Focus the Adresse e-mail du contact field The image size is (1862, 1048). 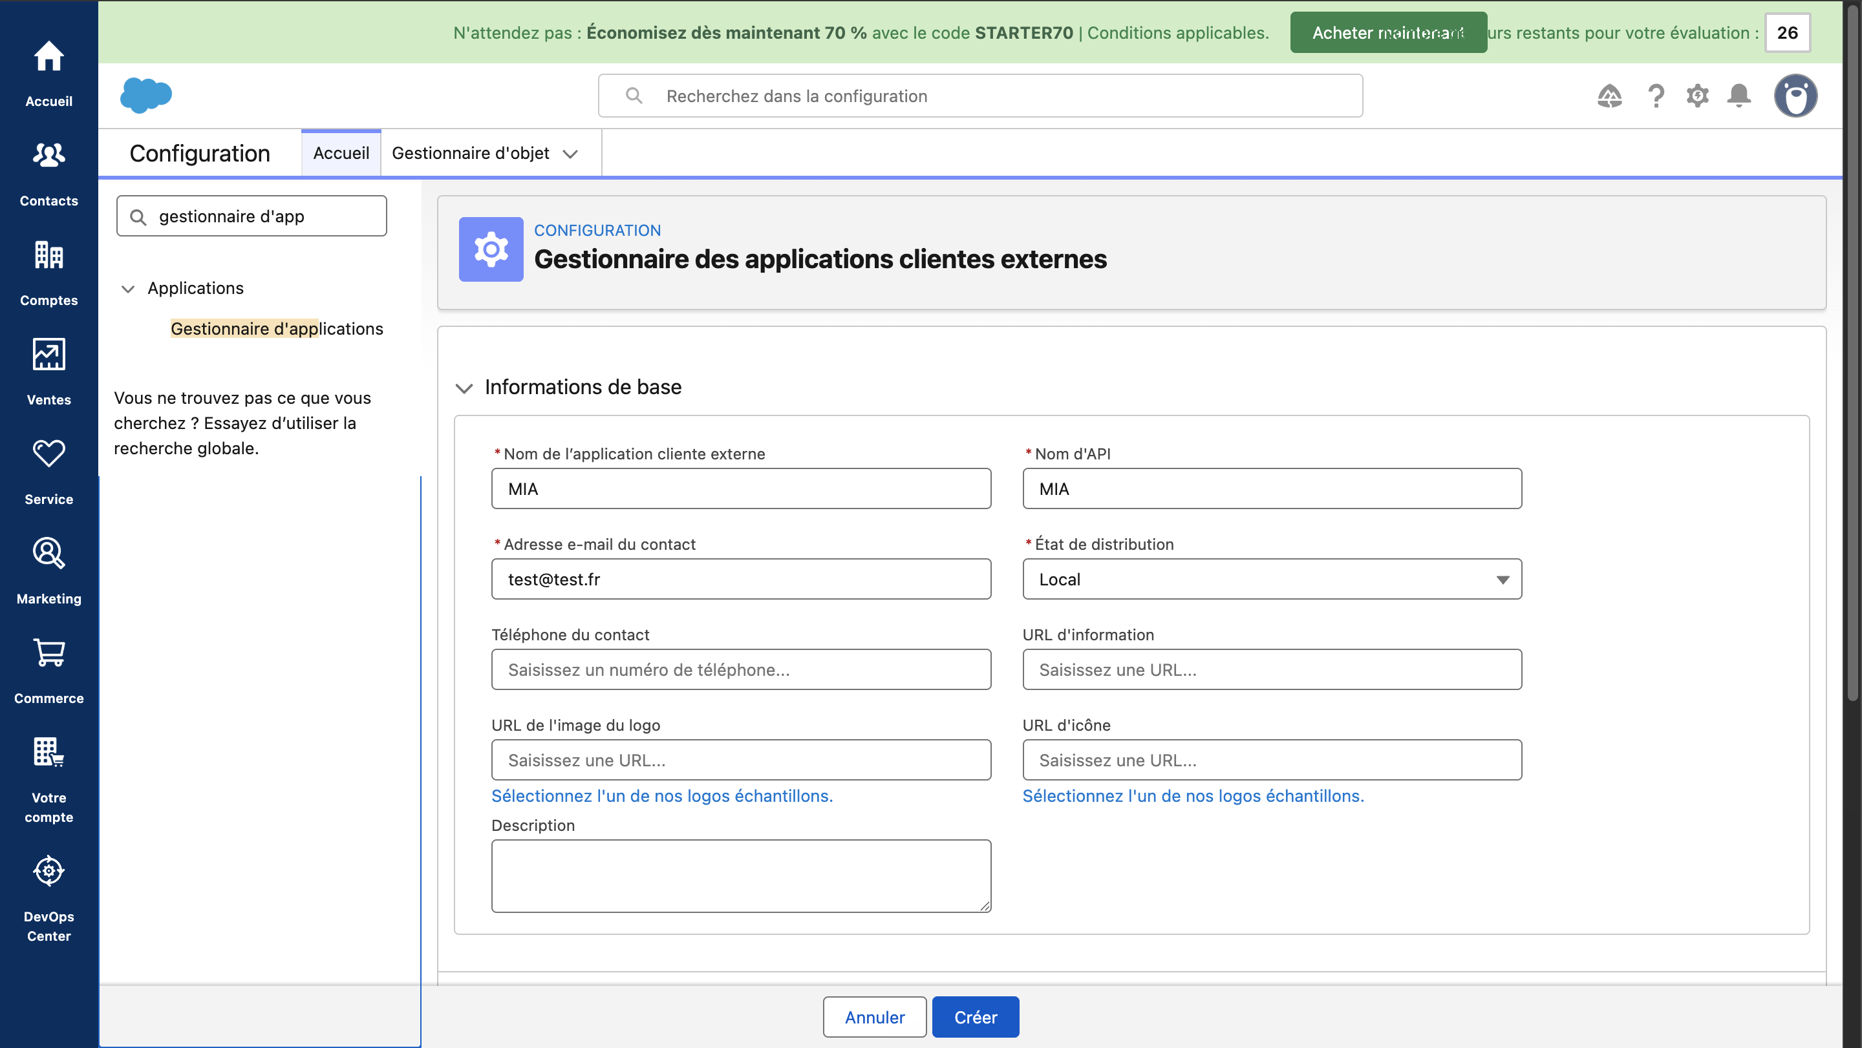coord(741,578)
